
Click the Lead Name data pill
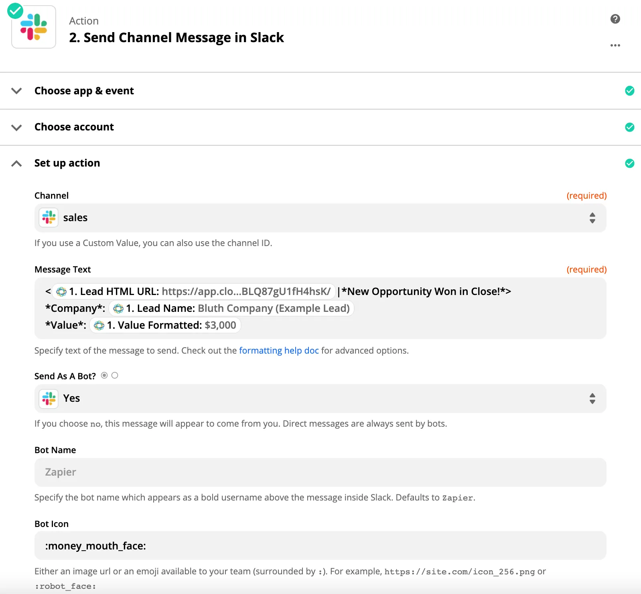coord(231,308)
